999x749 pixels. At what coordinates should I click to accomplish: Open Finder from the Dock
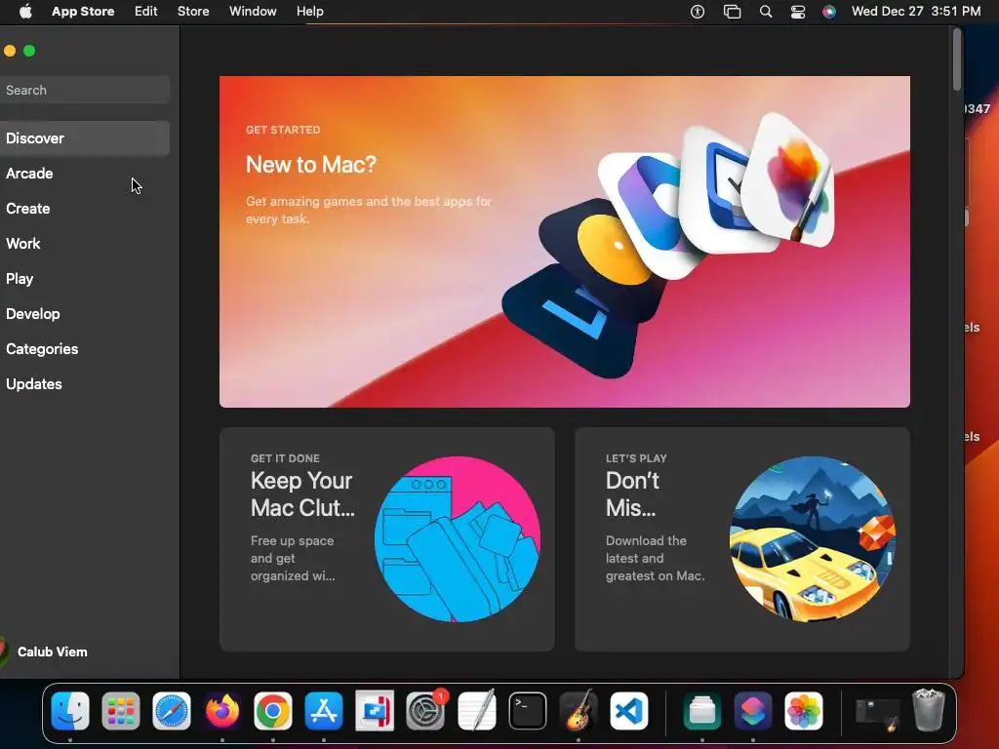tap(70, 711)
